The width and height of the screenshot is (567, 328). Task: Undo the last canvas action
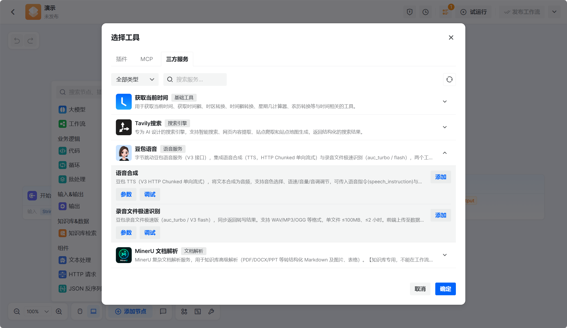point(17,40)
